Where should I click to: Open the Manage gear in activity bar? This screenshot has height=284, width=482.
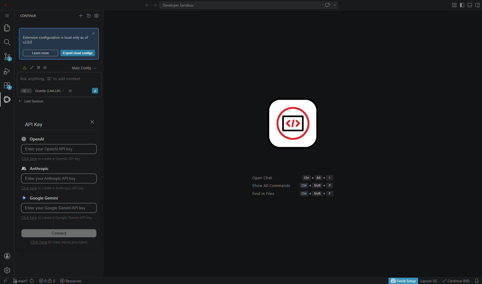pos(7,270)
